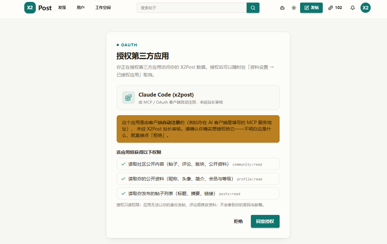The image size is (387, 244).
Task: Click the 授权第三方应用 heading
Action: [143, 56]
